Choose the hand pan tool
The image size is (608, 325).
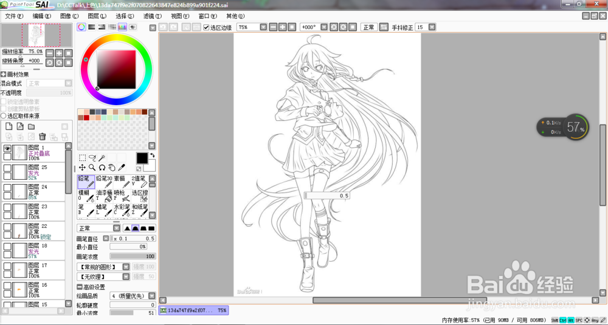coord(112,167)
